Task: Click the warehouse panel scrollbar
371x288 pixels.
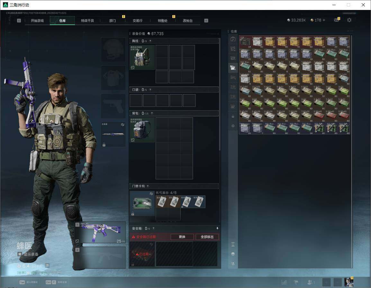Action: pos(352,151)
